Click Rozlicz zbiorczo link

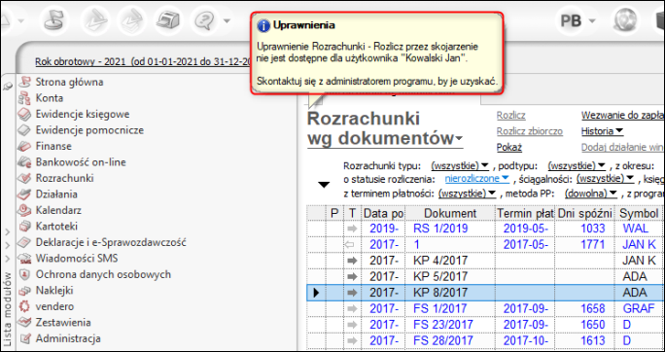coord(530,131)
